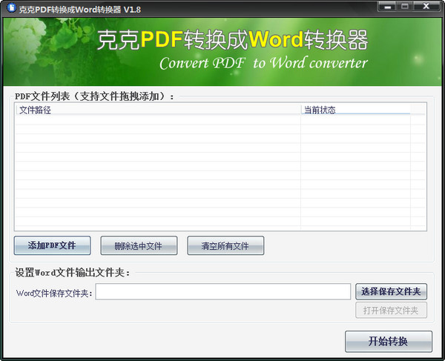Click the 添加PDF文件 button

[x=53, y=245]
